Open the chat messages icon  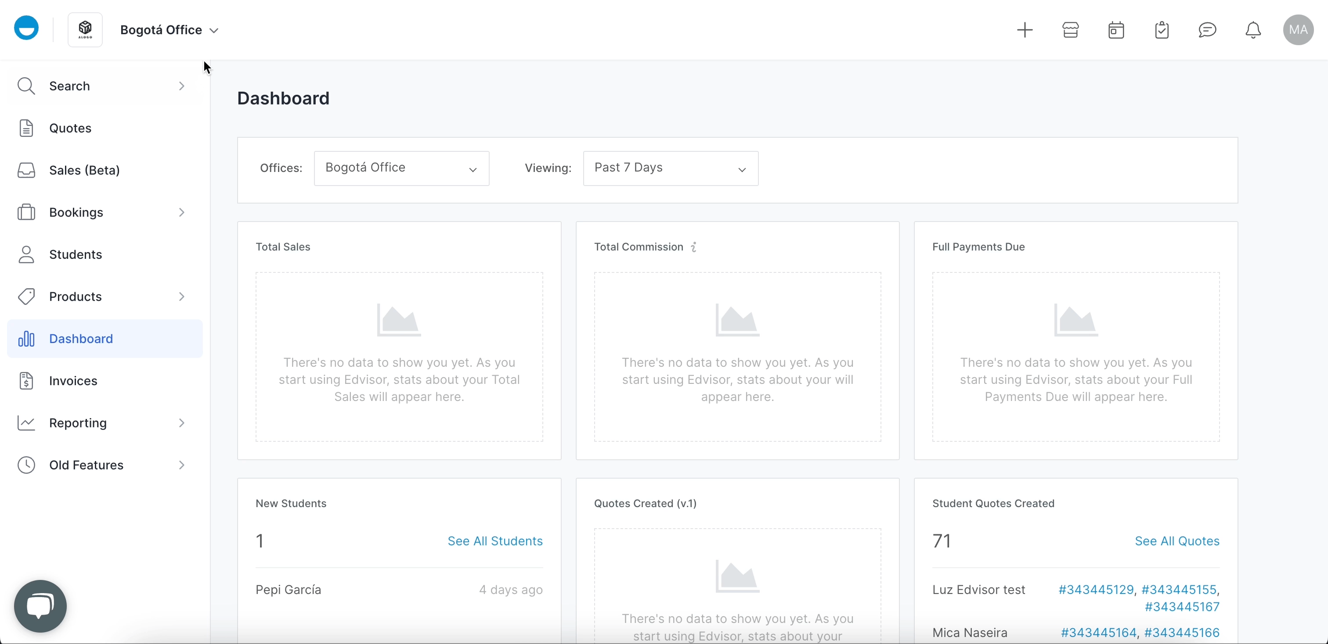point(1207,30)
